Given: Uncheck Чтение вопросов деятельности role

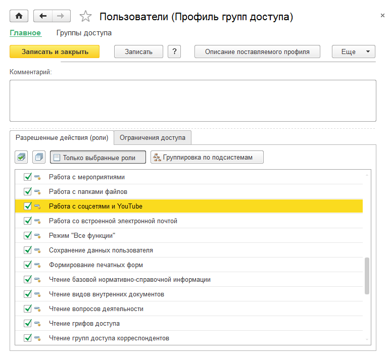Looking at the screenshot, I should (x=28, y=309).
